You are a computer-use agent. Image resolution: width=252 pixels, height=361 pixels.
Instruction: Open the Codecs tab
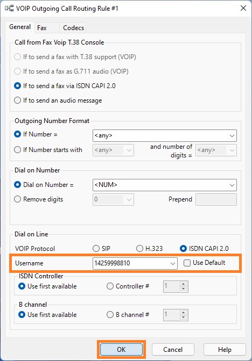(x=73, y=28)
